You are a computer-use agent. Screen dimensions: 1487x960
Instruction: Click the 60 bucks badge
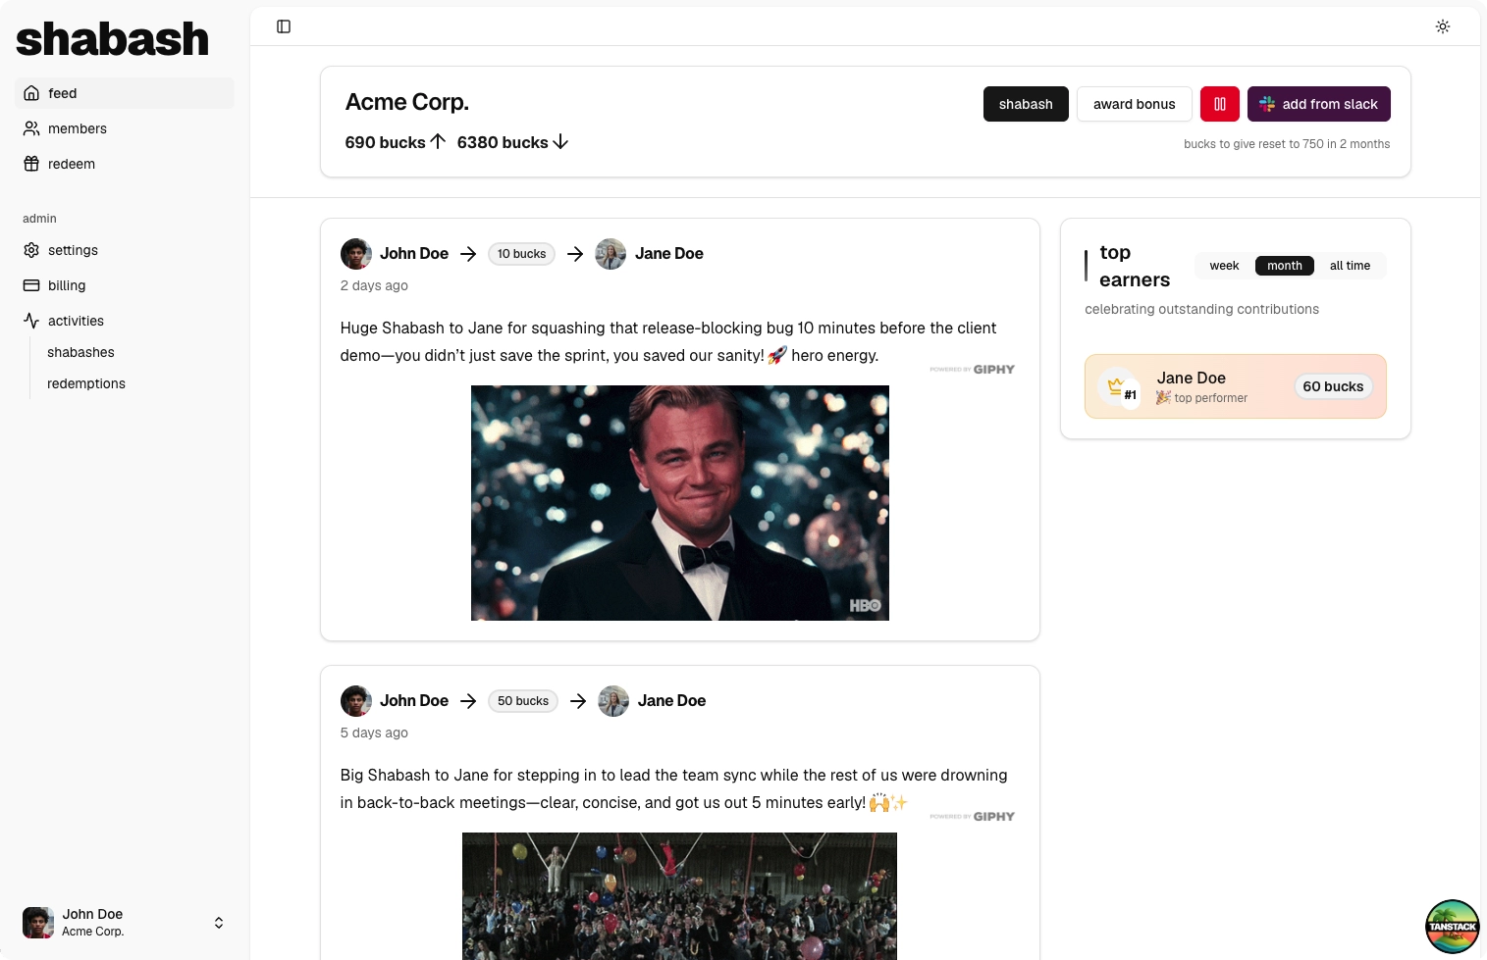pyautogui.click(x=1333, y=386)
